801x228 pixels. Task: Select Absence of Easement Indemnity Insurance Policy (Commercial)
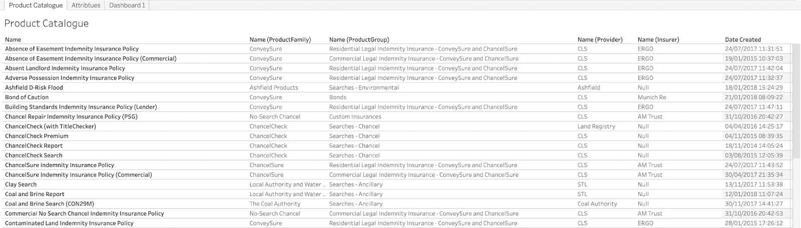[91, 58]
